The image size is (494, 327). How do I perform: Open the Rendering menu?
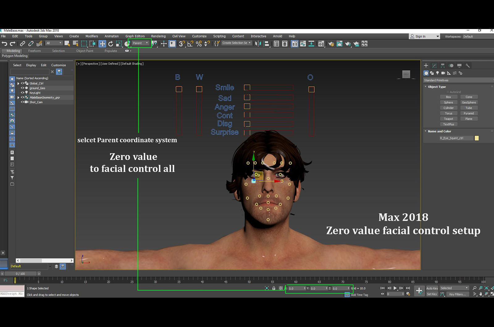[x=158, y=36]
